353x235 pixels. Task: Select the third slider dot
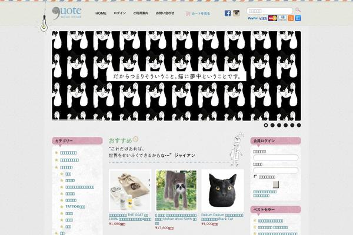click(x=279, y=125)
